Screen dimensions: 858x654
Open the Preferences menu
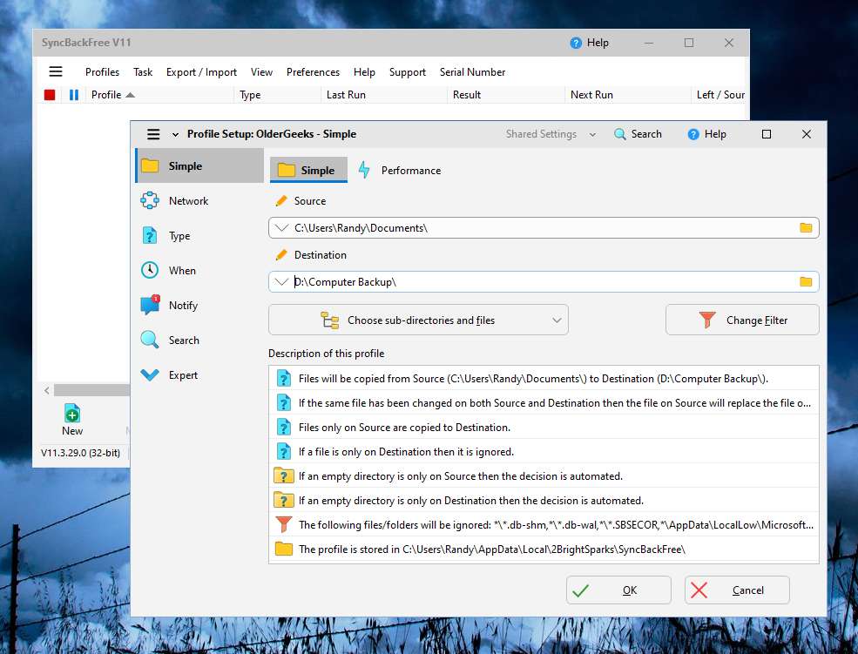pos(313,72)
